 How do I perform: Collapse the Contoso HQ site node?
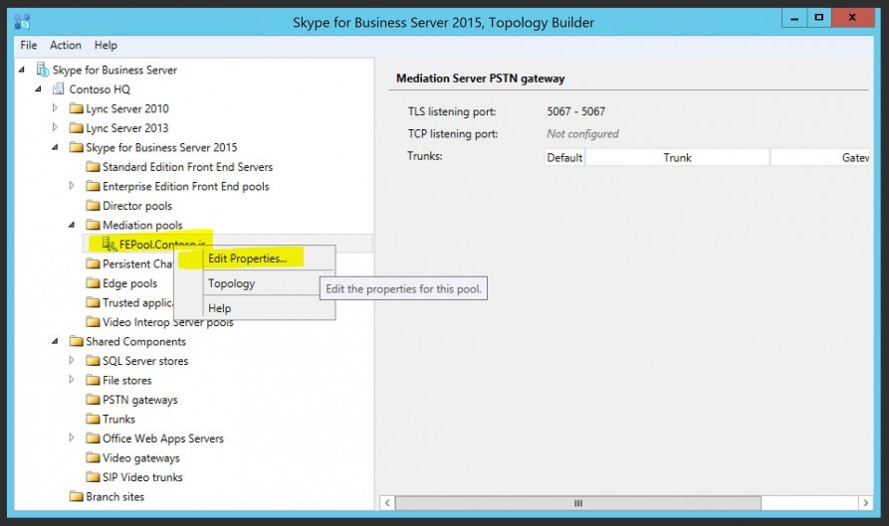coord(38,88)
